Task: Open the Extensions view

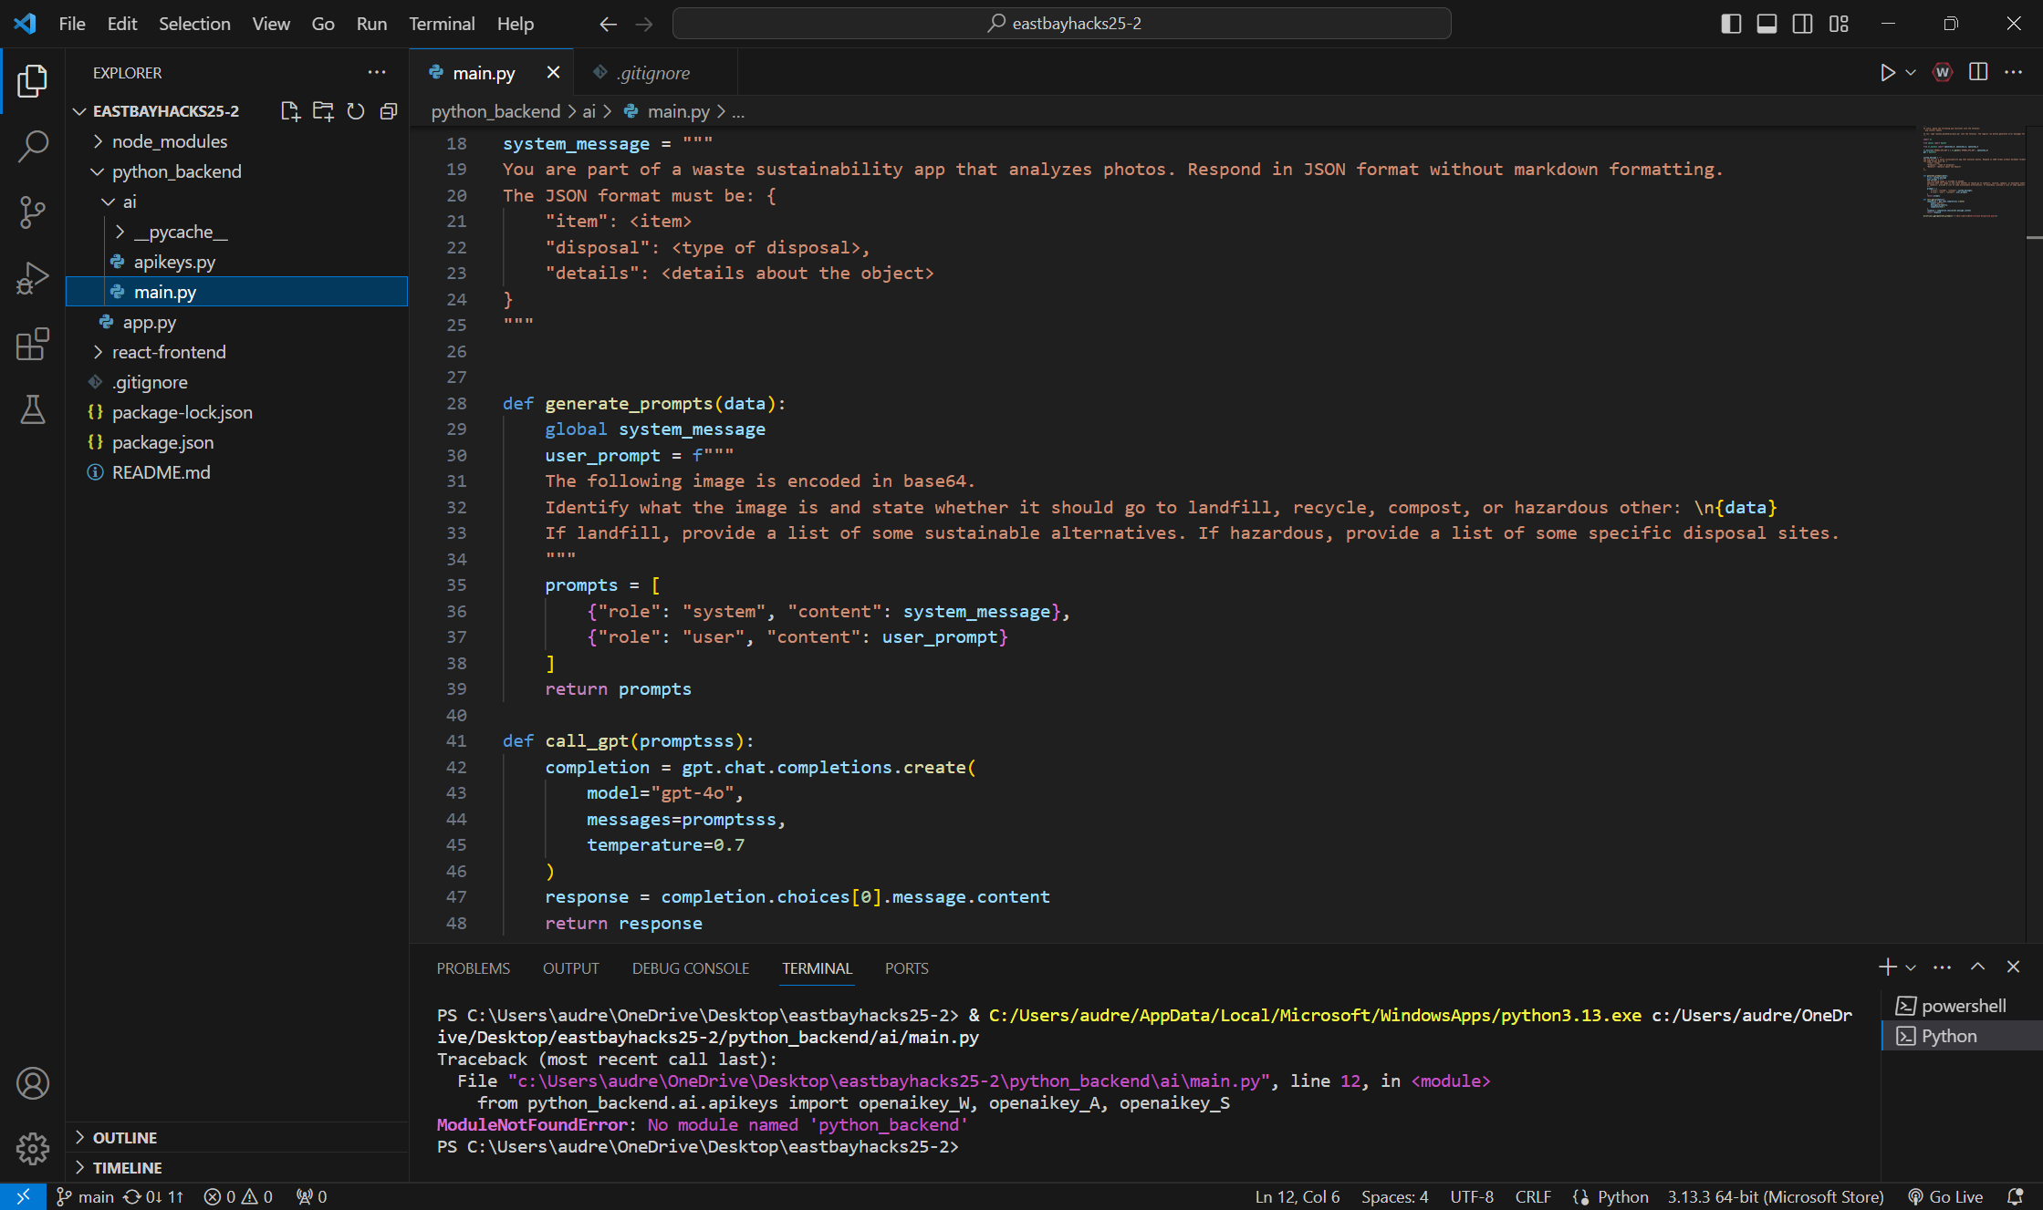Action: pyautogui.click(x=33, y=344)
